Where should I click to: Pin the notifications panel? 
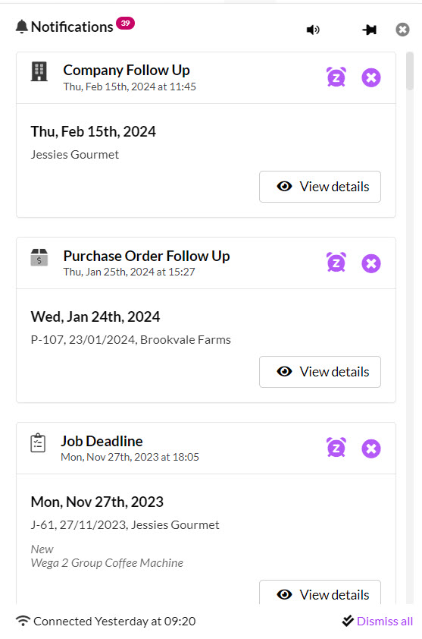(369, 30)
